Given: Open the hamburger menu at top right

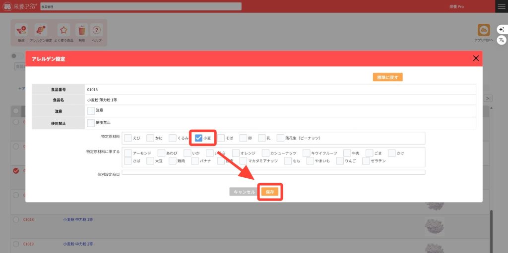Looking at the screenshot, I should (502, 6).
